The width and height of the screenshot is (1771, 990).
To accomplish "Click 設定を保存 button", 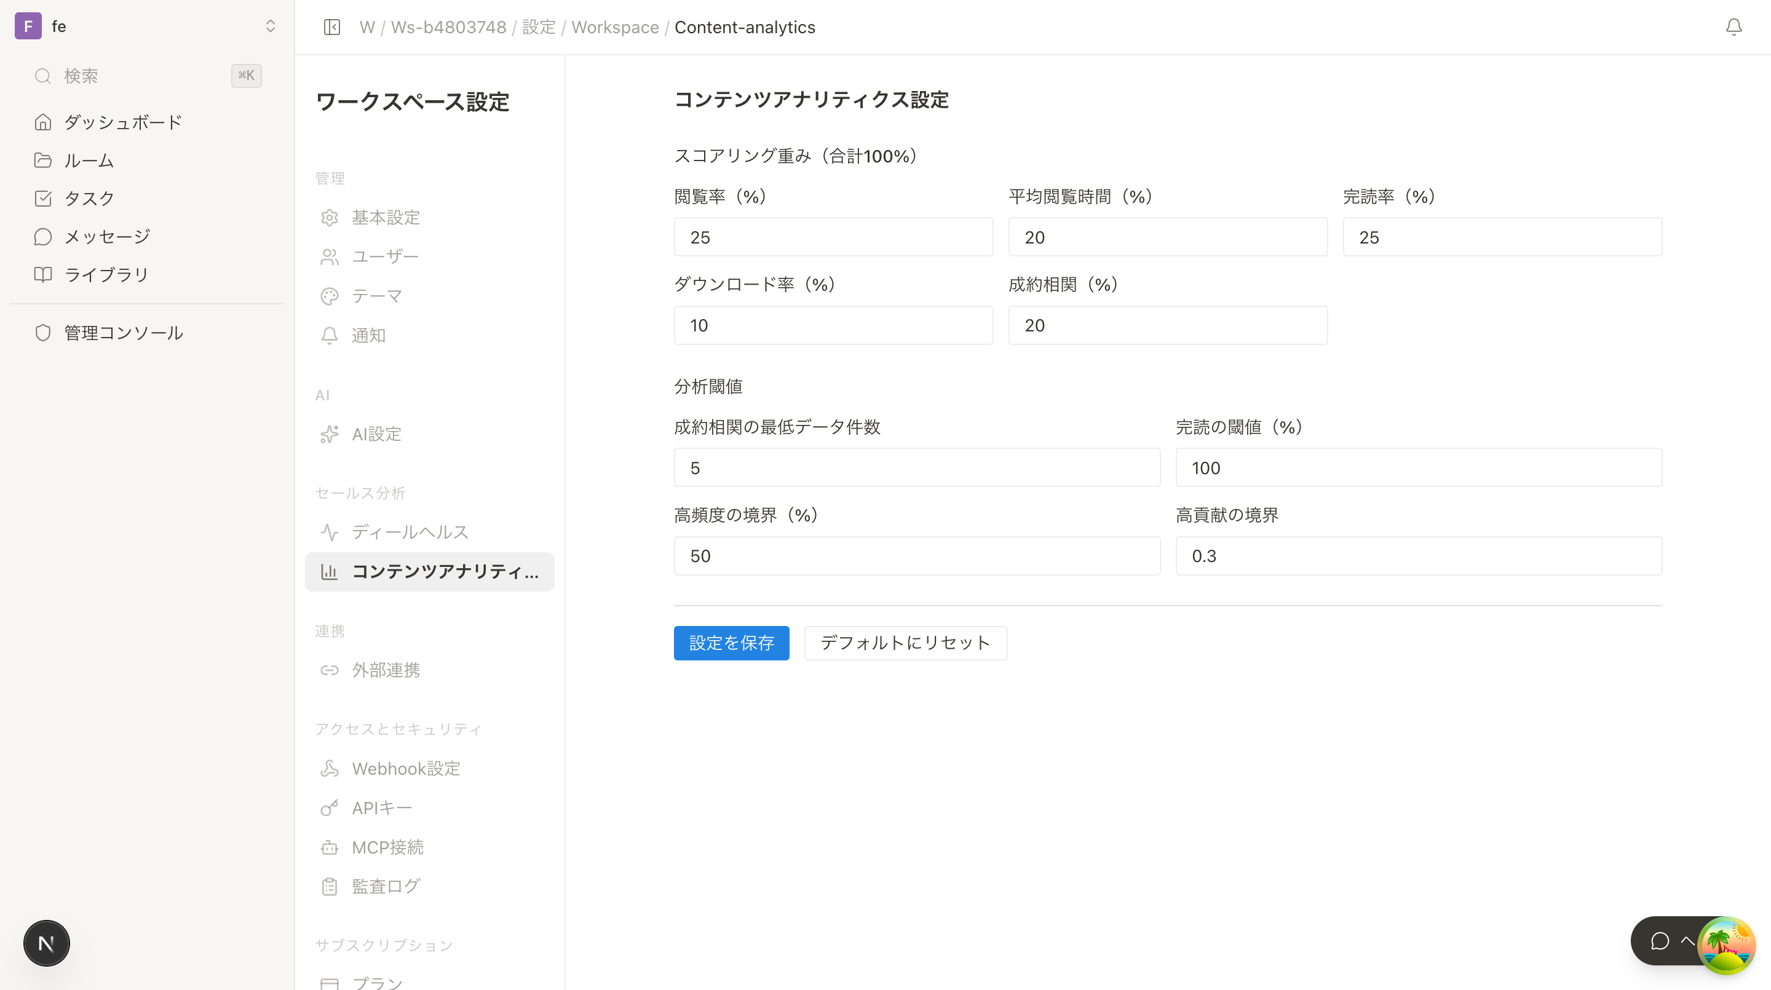I will pos(731,643).
